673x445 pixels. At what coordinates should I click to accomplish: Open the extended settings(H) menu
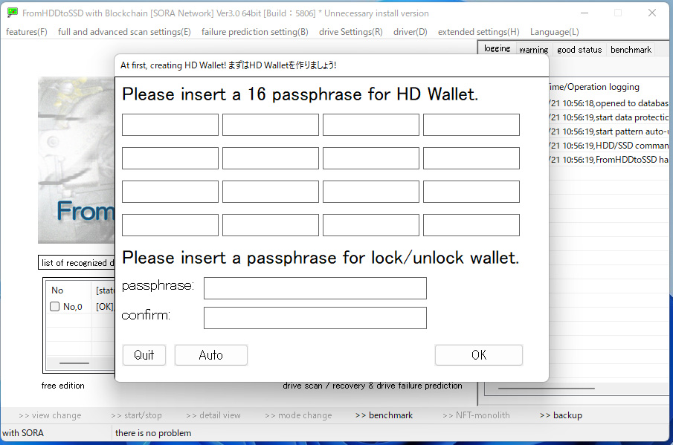479,32
